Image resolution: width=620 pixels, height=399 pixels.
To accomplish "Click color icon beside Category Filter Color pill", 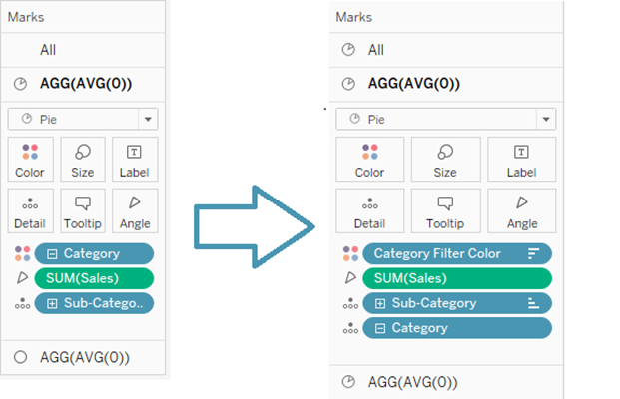I will [349, 254].
